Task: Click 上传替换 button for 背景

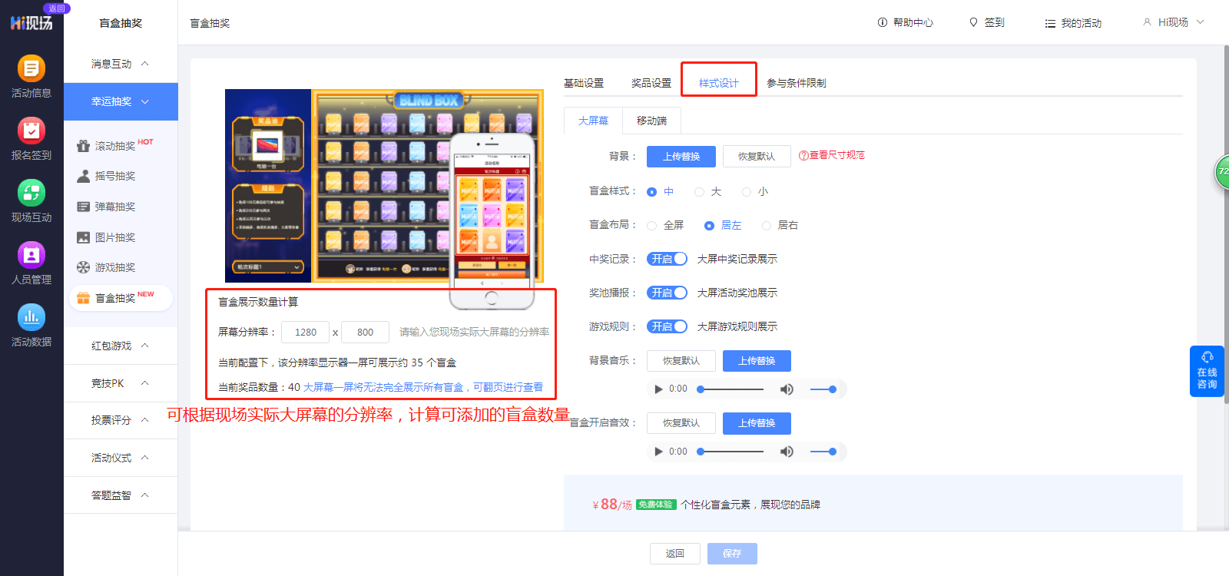Action: [681, 157]
